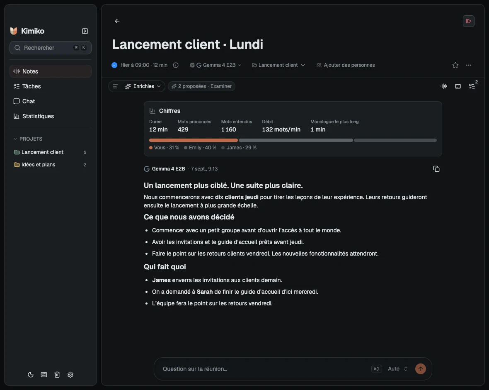
Task: Click Ajouter des personnes
Action: (346, 65)
